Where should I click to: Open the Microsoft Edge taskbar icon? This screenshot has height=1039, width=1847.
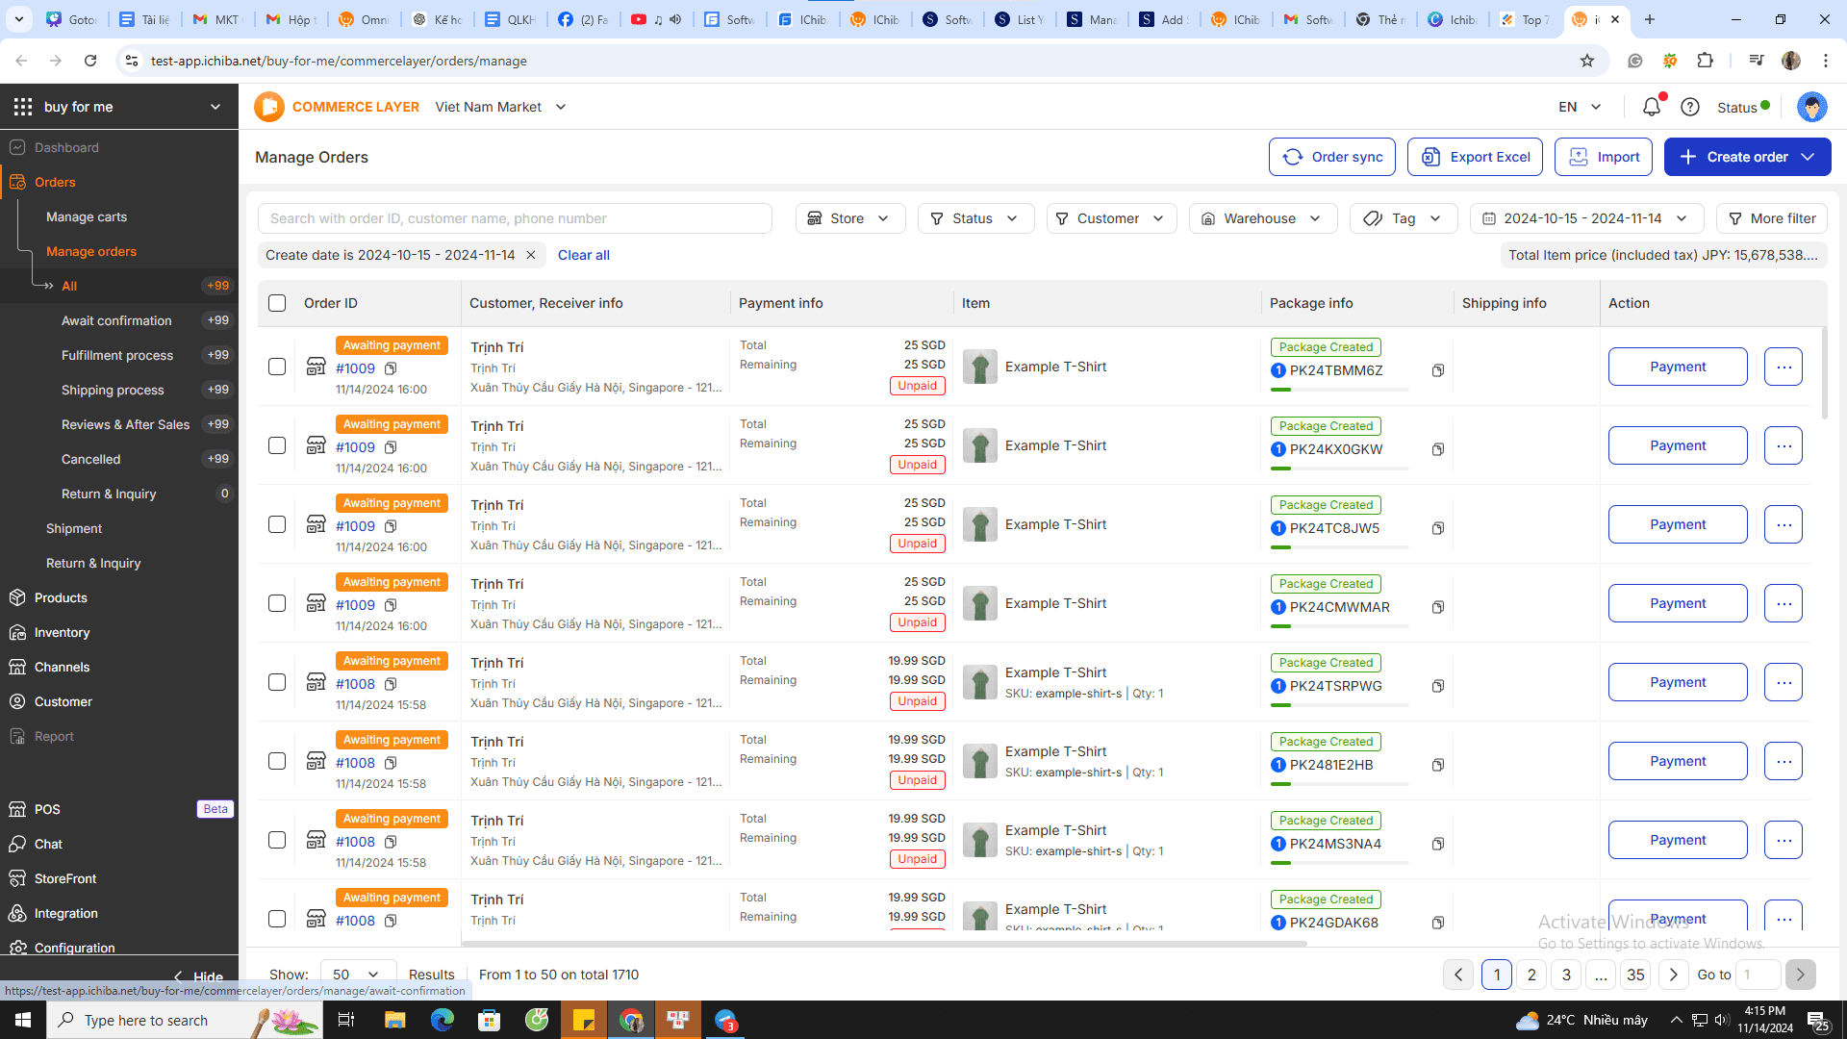[442, 1020]
